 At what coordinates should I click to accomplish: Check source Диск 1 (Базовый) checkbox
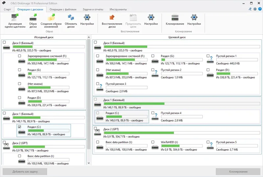[4, 113]
